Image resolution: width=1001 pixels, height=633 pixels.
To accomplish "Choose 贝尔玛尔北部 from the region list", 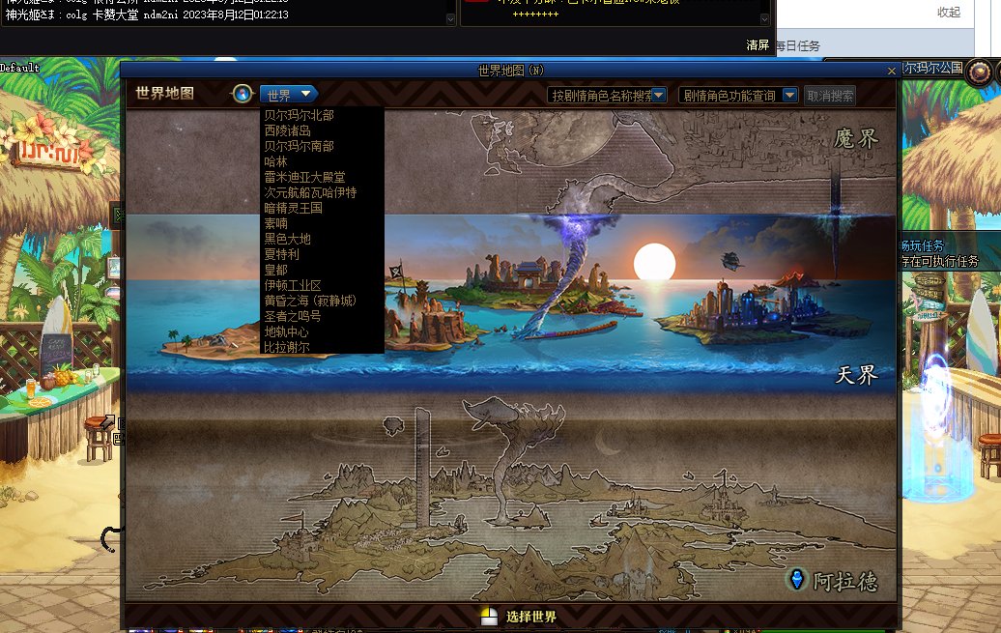I will pos(299,115).
